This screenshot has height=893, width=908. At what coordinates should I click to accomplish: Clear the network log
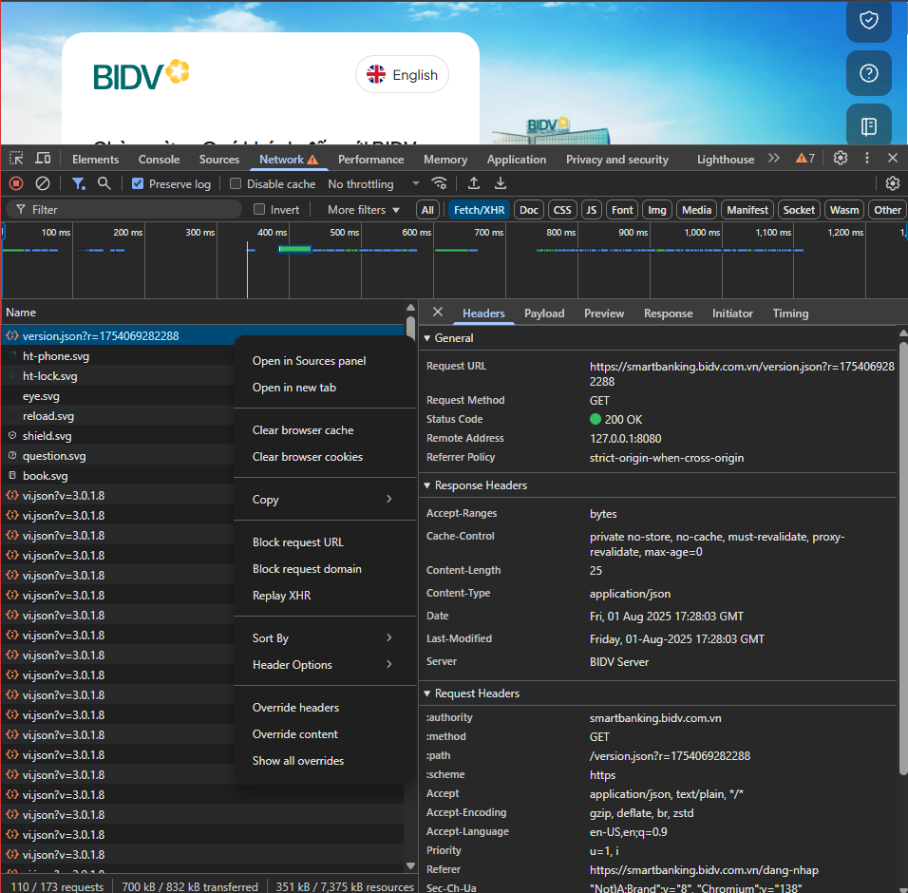coord(43,183)
